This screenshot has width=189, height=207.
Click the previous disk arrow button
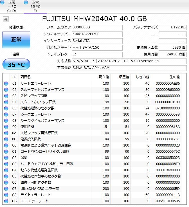pyautogui.click(x=6, y=19)
